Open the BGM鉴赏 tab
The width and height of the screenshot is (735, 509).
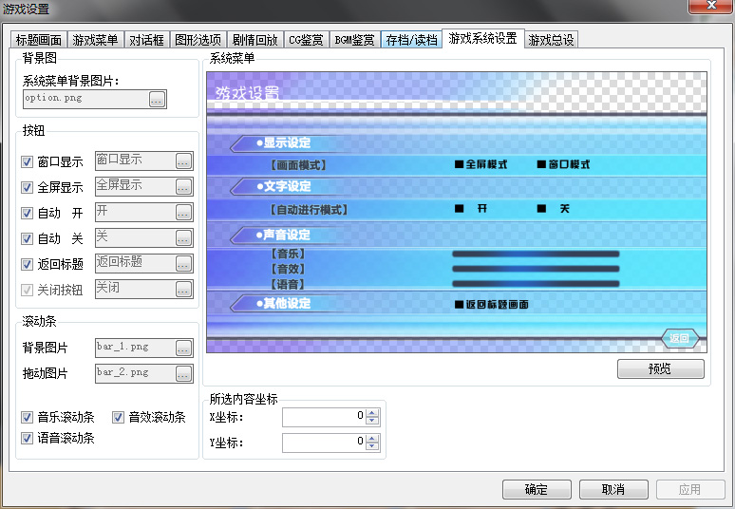click(x=354, y=40)
